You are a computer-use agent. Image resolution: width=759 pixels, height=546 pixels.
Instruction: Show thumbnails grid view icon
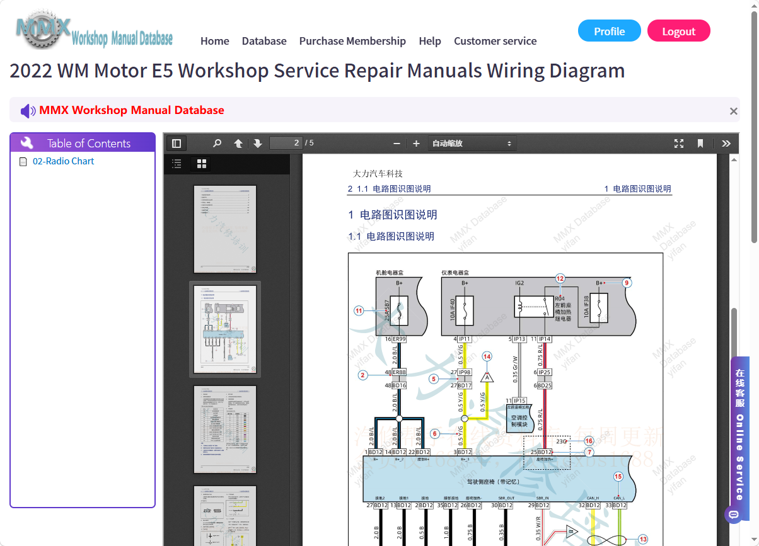(202, 164)
